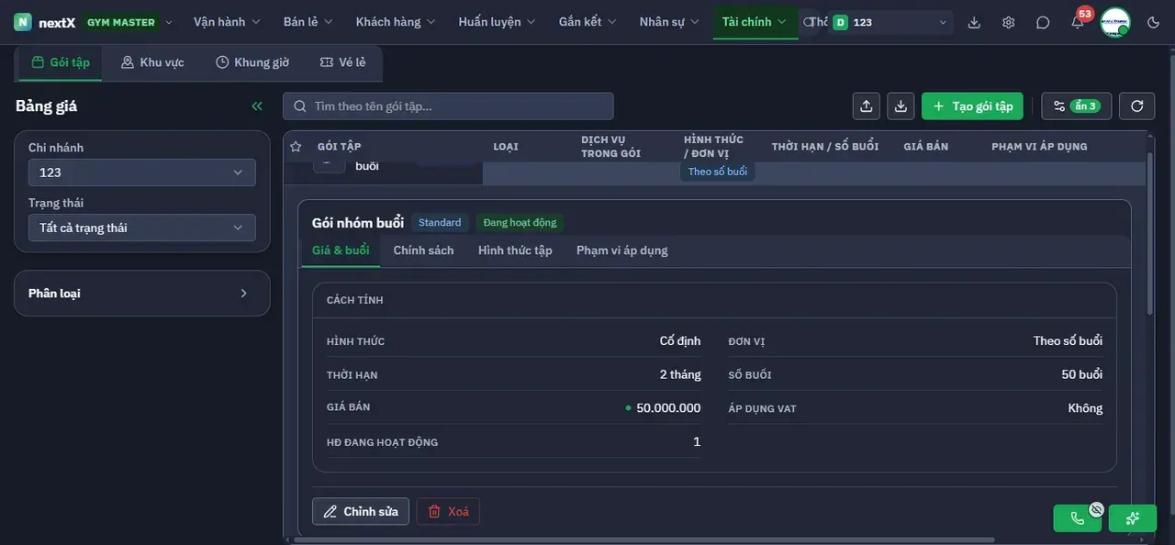Open the user avatar profile menu
The image size is (1175, 545).
click(x=1115, y=22)
